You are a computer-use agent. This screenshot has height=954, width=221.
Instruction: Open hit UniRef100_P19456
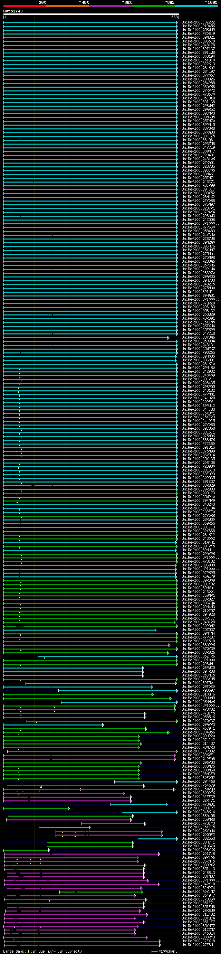tap(198, 26)
